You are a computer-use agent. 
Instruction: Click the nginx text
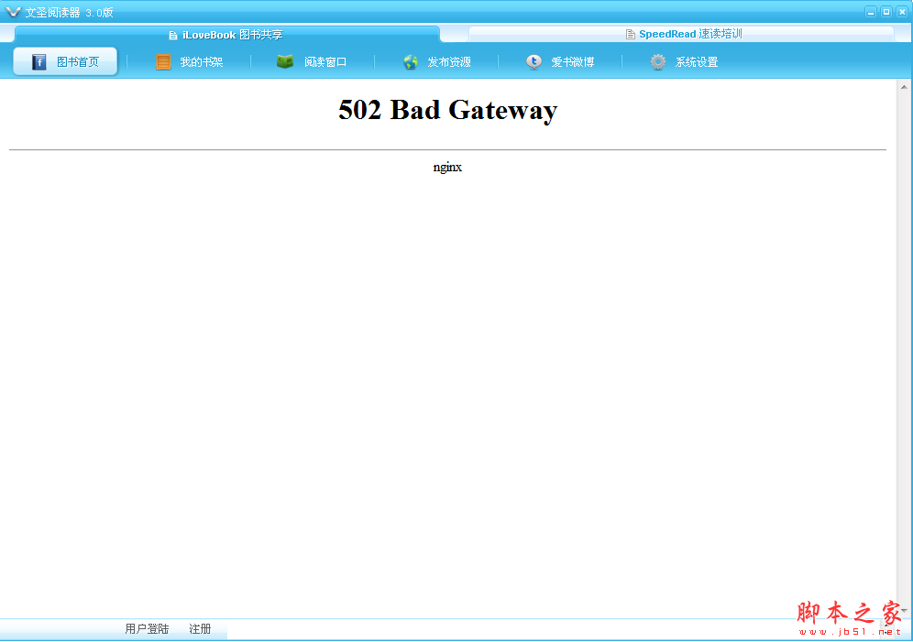tap(447, 168)
